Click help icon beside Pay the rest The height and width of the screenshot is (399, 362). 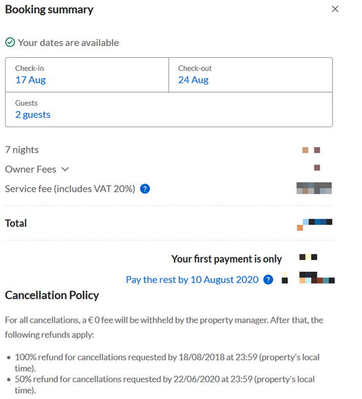pos(268,280)
